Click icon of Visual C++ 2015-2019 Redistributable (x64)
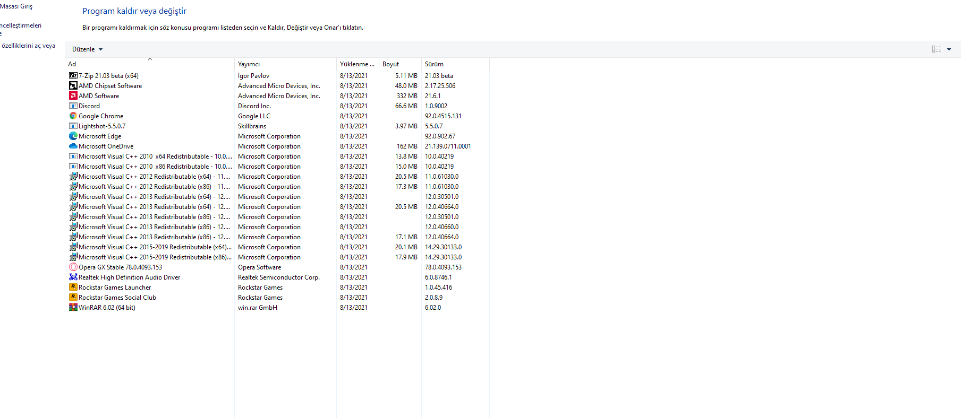 [x=73, y=247]
